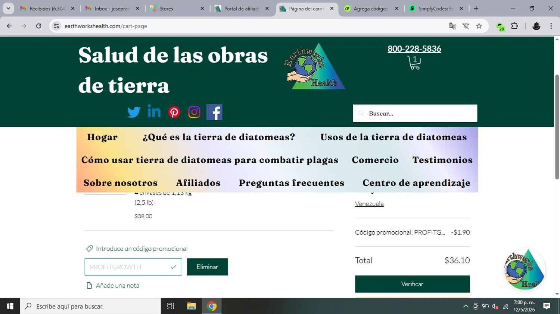560x314 pixels.
Task: Remove promo code with Eliminar button
Action: pyautogui.click(x=208, y=267)
